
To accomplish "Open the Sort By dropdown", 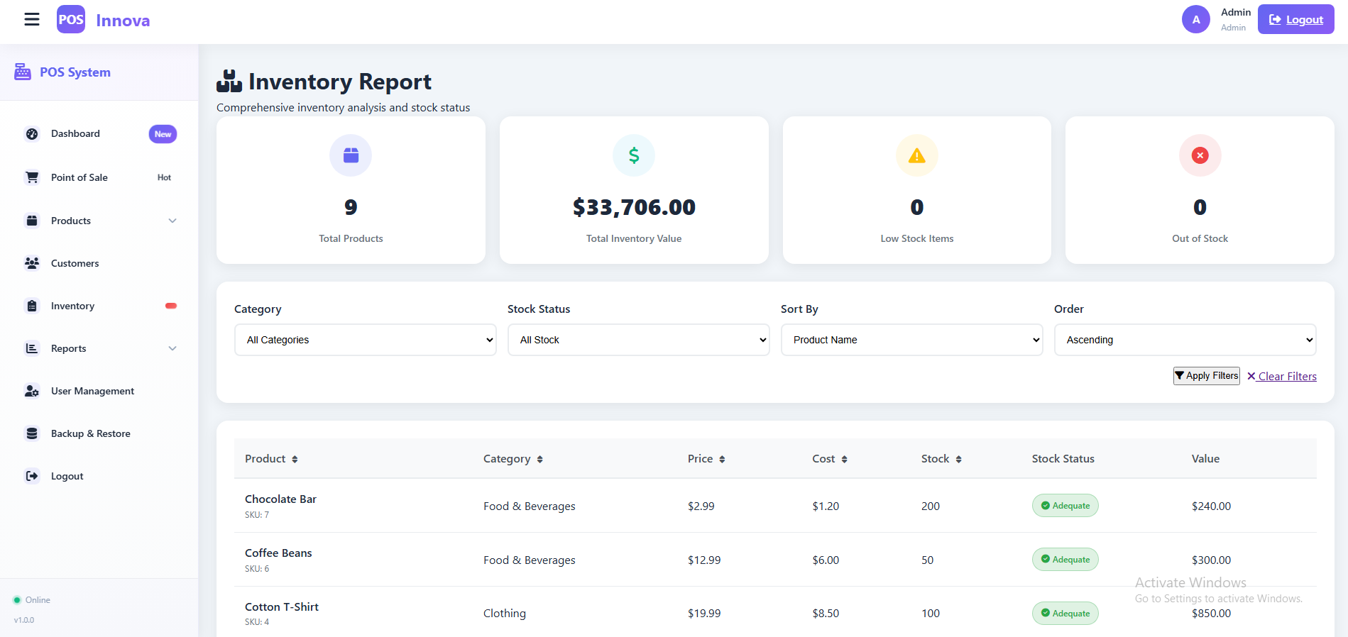I will pos(911,340).
